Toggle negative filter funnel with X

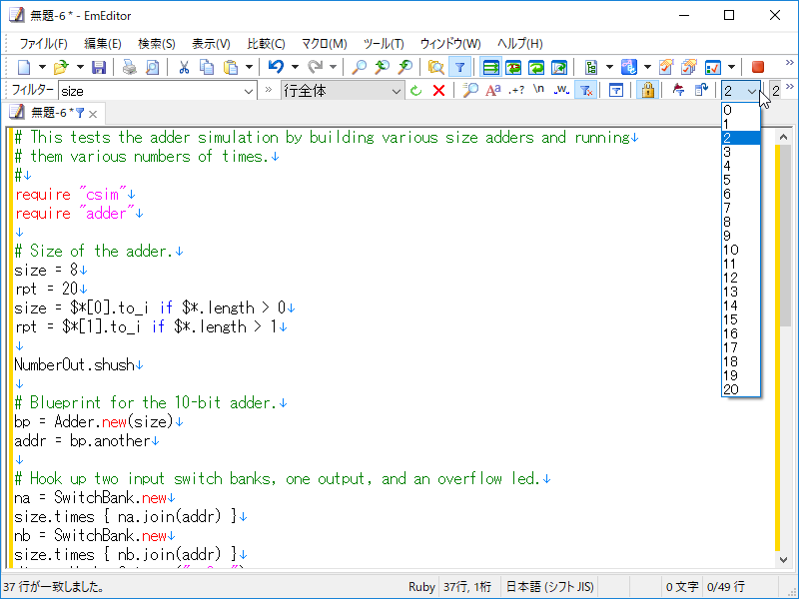pos(585,91)
